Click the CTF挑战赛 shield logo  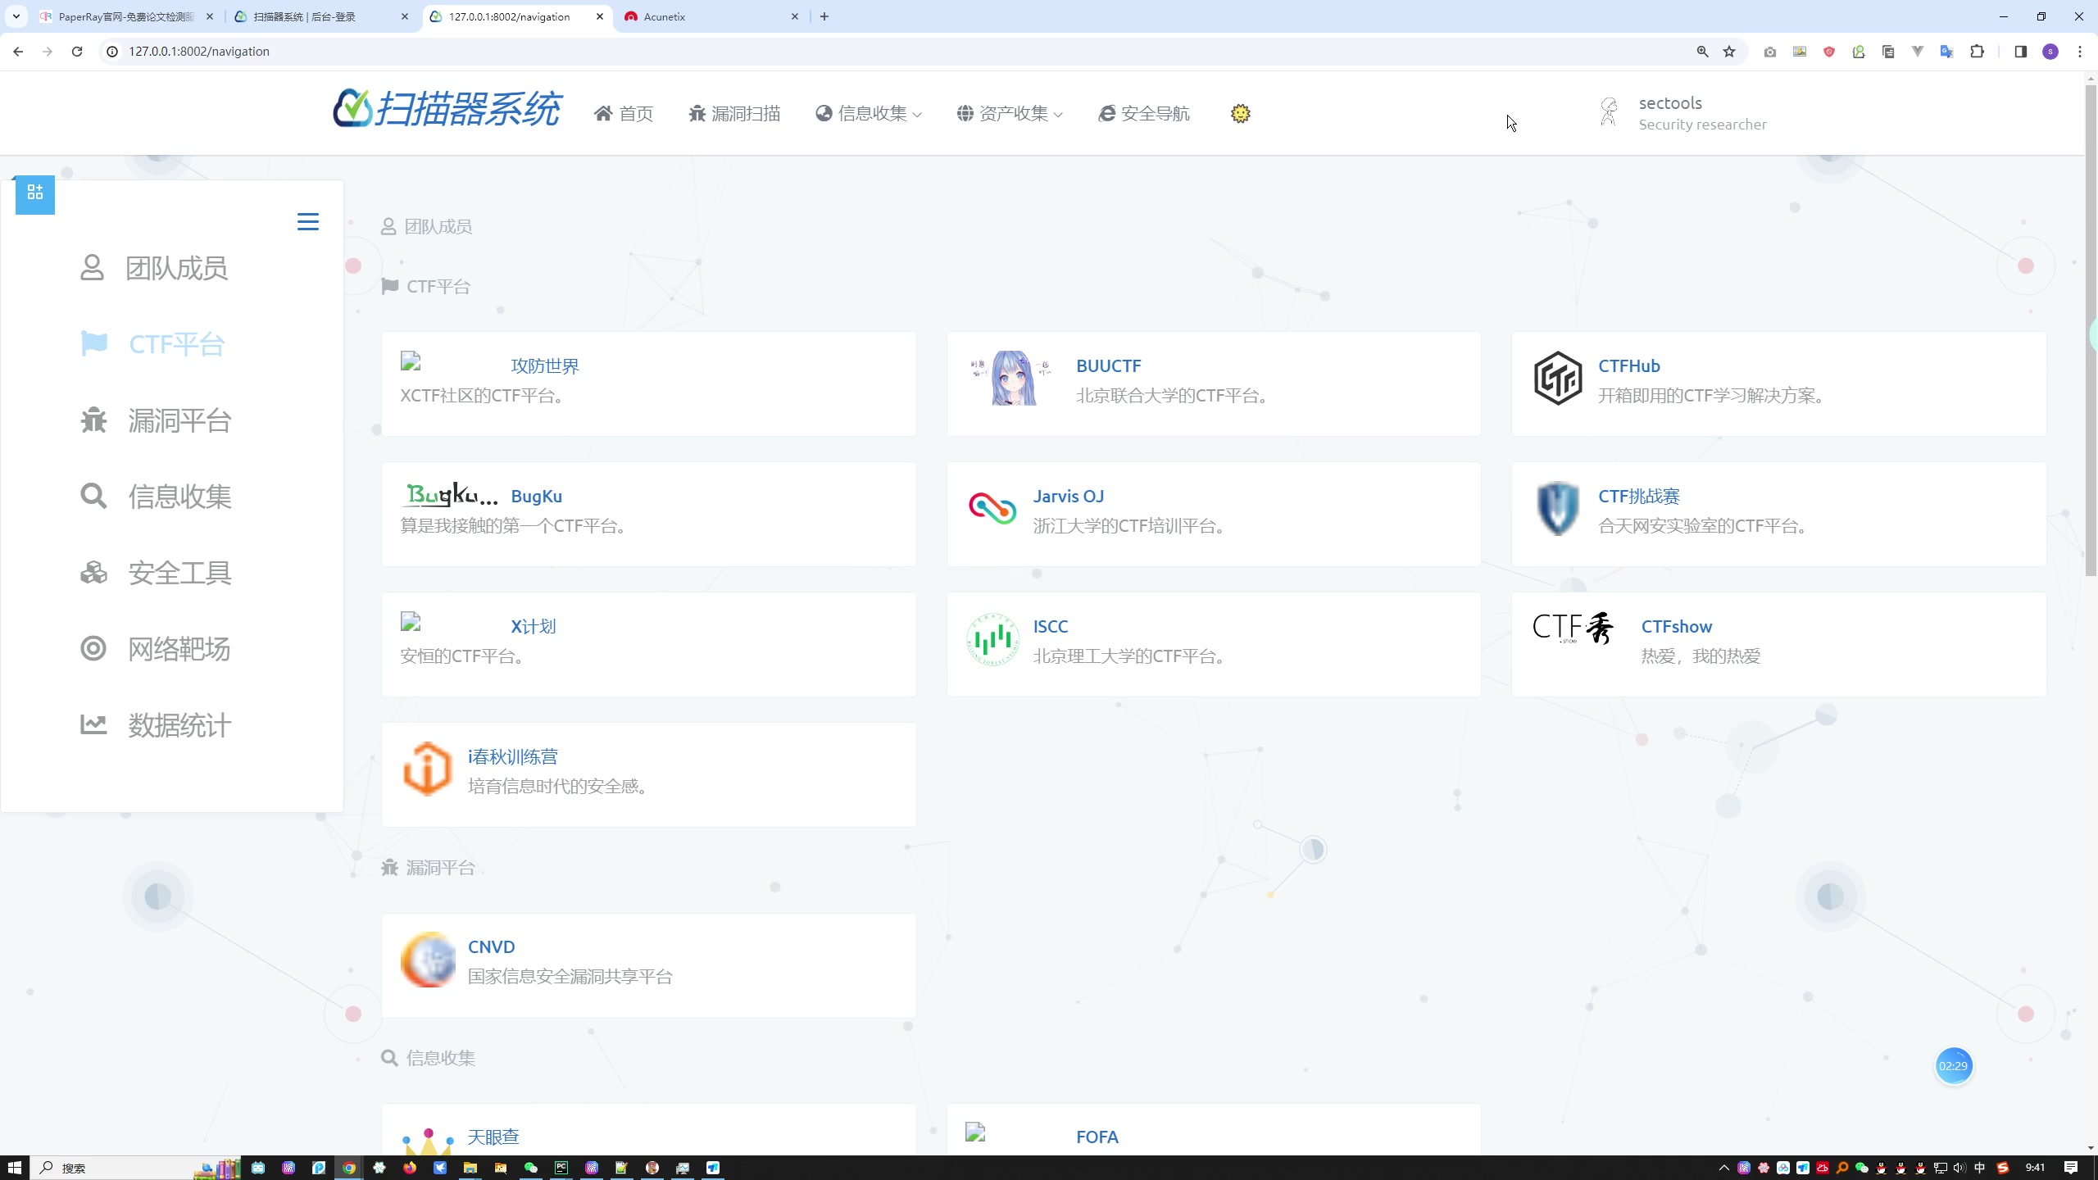(x=1557, y=508)
